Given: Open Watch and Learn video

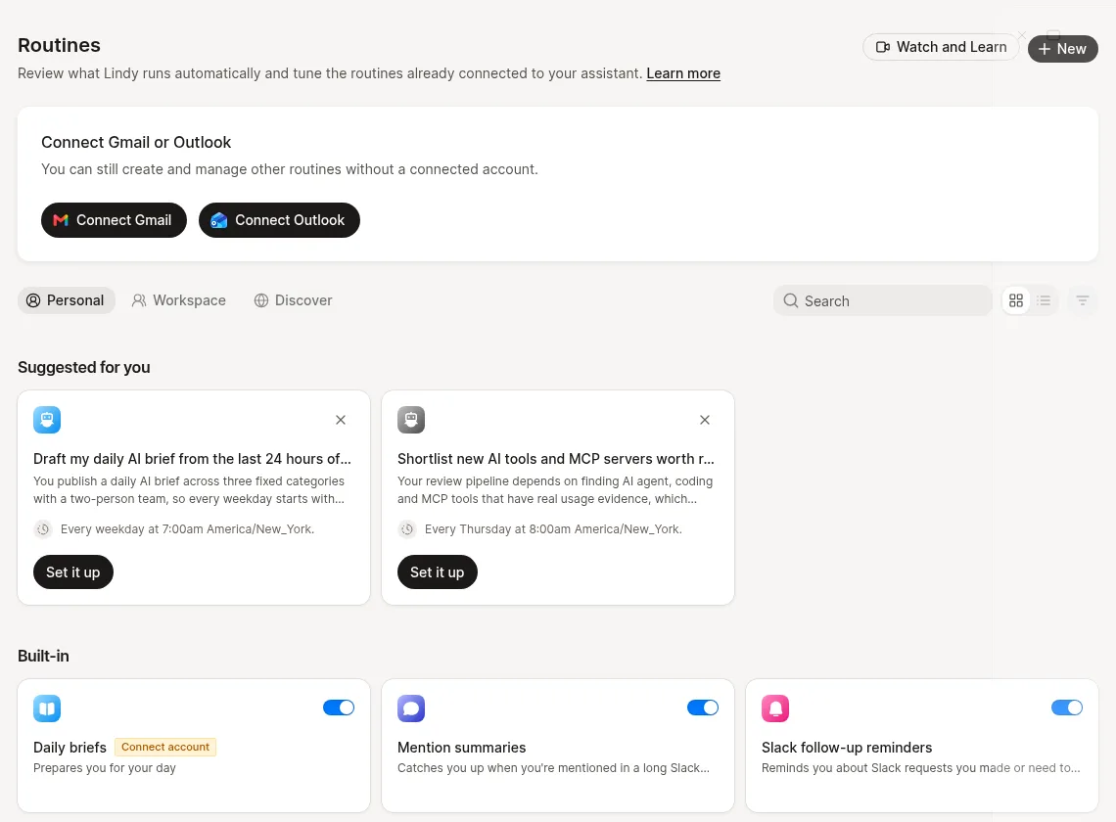Looking at the screenshot, I should tap(941, 47).
